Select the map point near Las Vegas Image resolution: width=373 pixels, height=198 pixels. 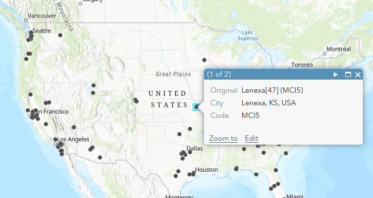74,128
